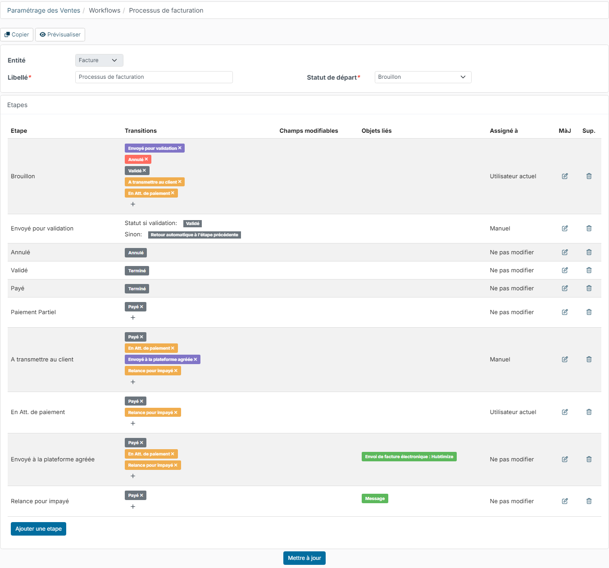Delete the Relance pour impayé step
This screenshot has height=568, width=609.
(589, 501)
